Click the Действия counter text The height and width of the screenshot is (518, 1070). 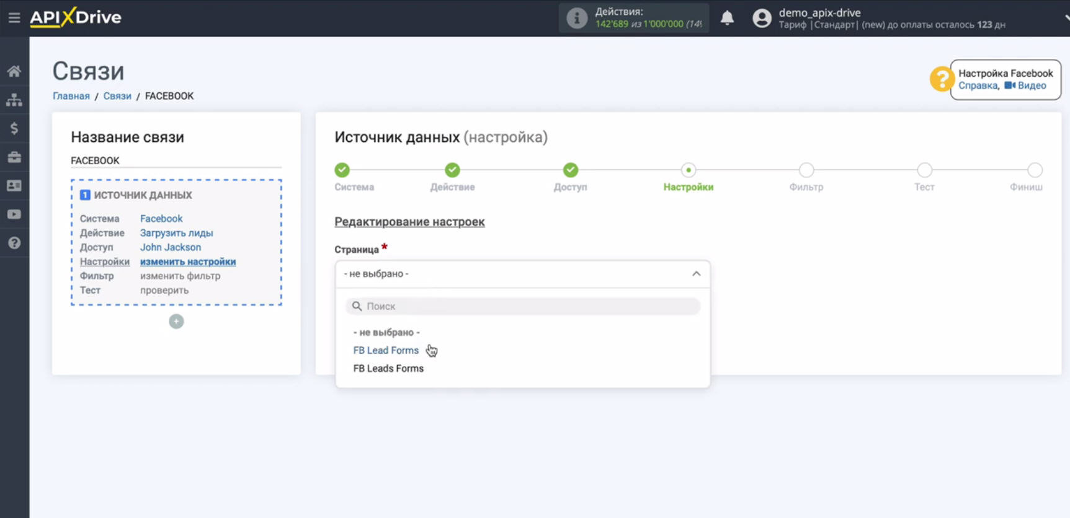[619, 11]
